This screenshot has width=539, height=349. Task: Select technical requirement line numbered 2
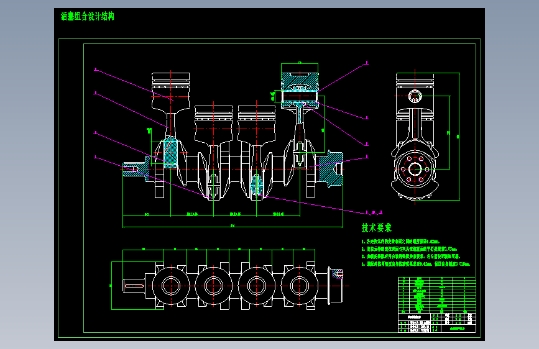[410, 249]
